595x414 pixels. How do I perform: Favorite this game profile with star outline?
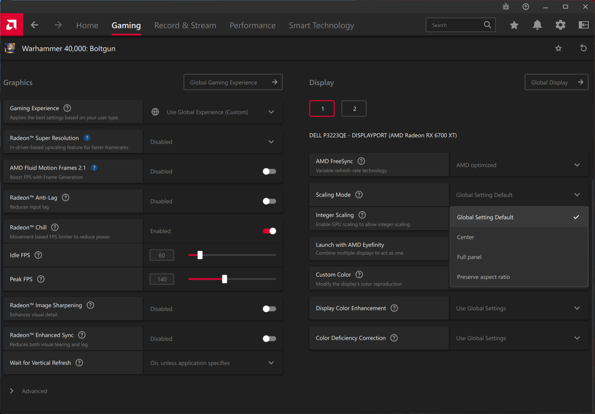(559, 48)
